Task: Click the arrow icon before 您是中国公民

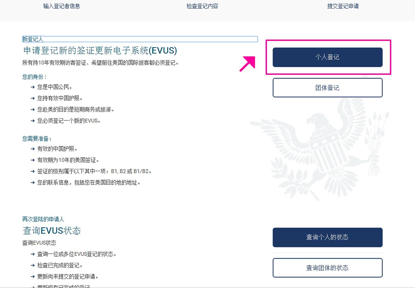Action: (32, 87)
